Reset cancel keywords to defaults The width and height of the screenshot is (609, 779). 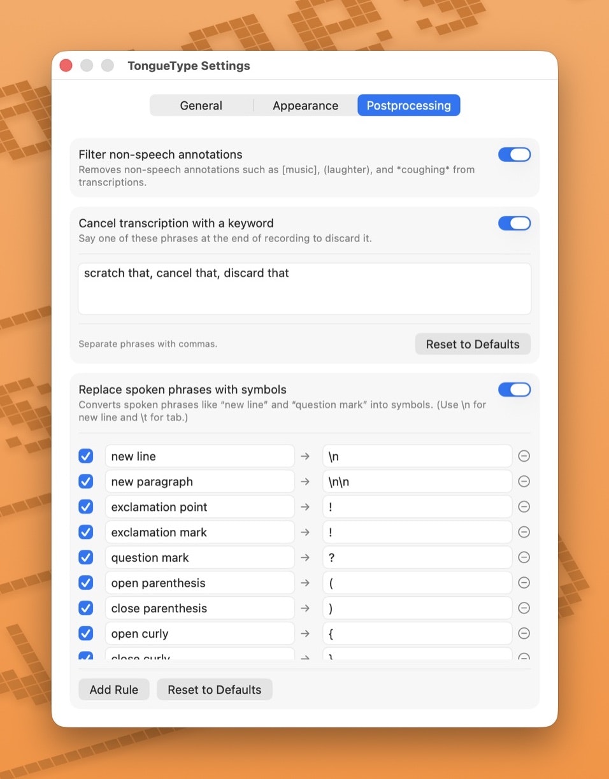point(473,344)
